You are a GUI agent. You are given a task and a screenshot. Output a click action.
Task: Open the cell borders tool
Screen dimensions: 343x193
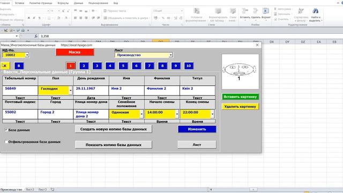coord(49,18)
